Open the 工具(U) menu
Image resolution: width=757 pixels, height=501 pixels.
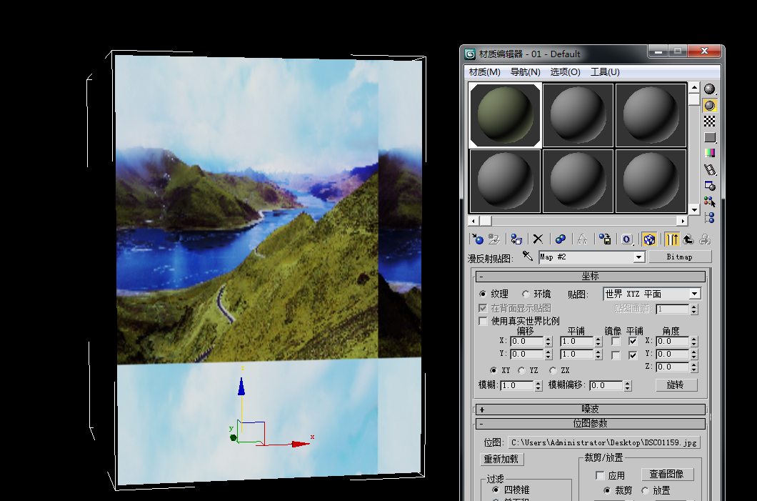coord(605,72)
